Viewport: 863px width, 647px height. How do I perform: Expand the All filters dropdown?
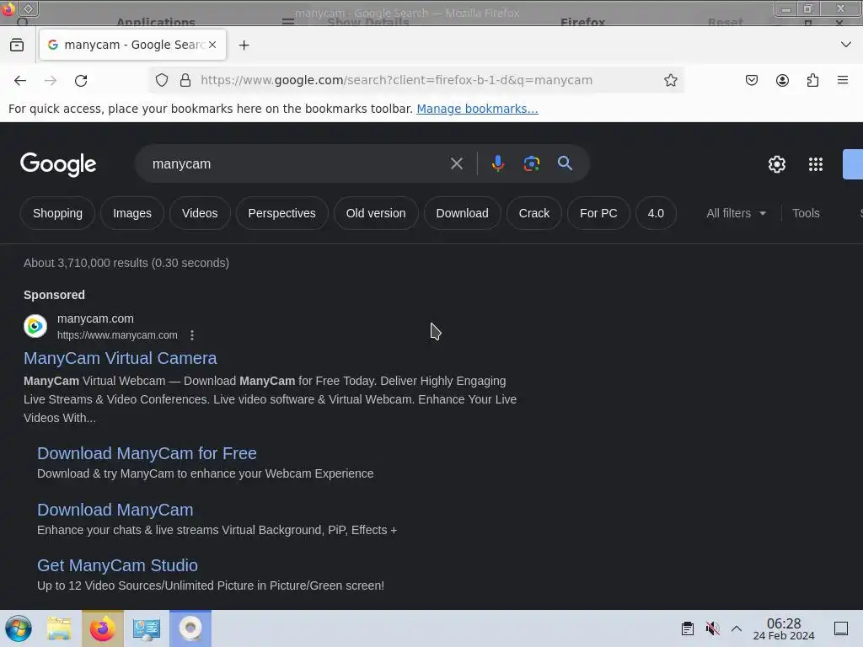pos(736,213)
